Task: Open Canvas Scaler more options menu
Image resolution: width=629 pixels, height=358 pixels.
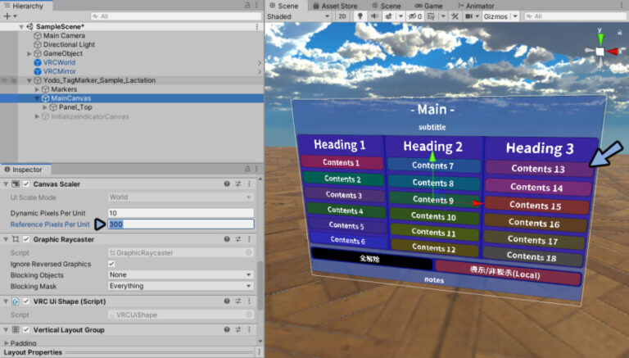Action: coord(249,184)
